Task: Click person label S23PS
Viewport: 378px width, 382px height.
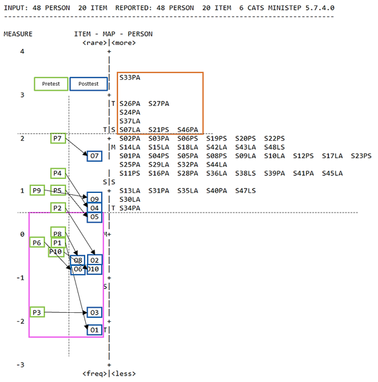Action: point(361,156)
